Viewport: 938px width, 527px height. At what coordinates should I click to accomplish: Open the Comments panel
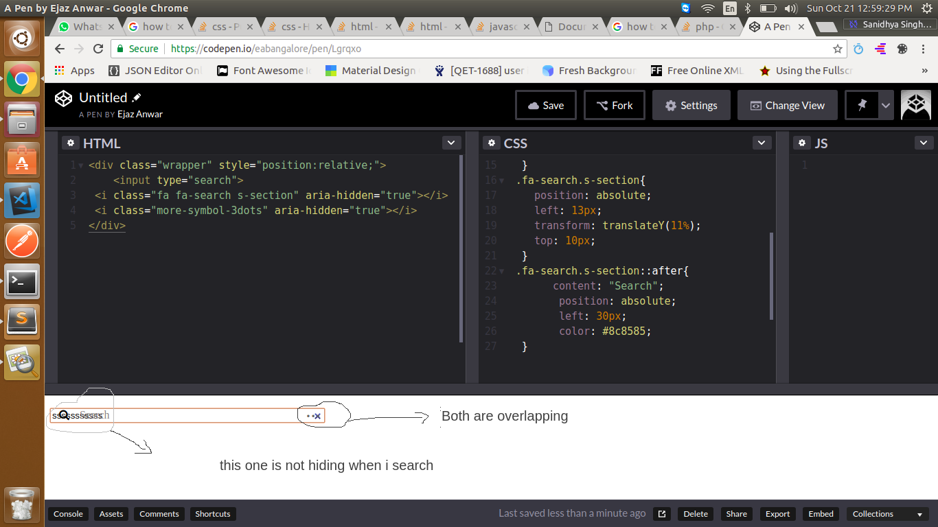[x=159, y=514]
